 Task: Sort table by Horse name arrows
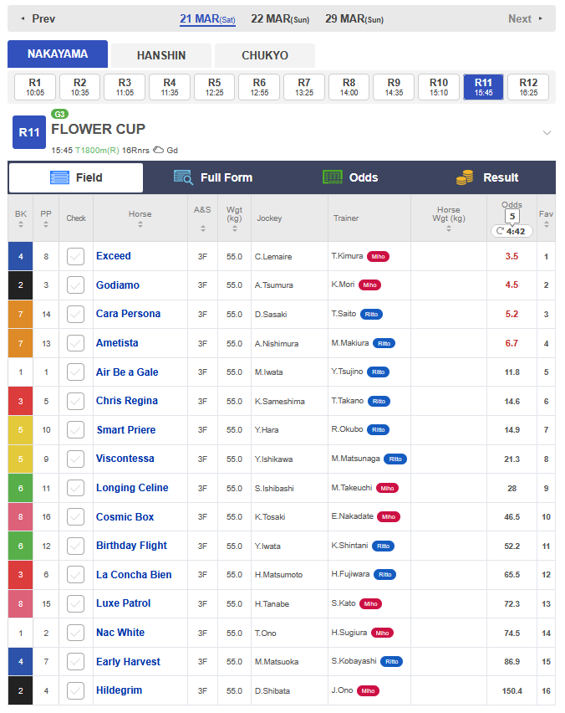click(140, 224)
